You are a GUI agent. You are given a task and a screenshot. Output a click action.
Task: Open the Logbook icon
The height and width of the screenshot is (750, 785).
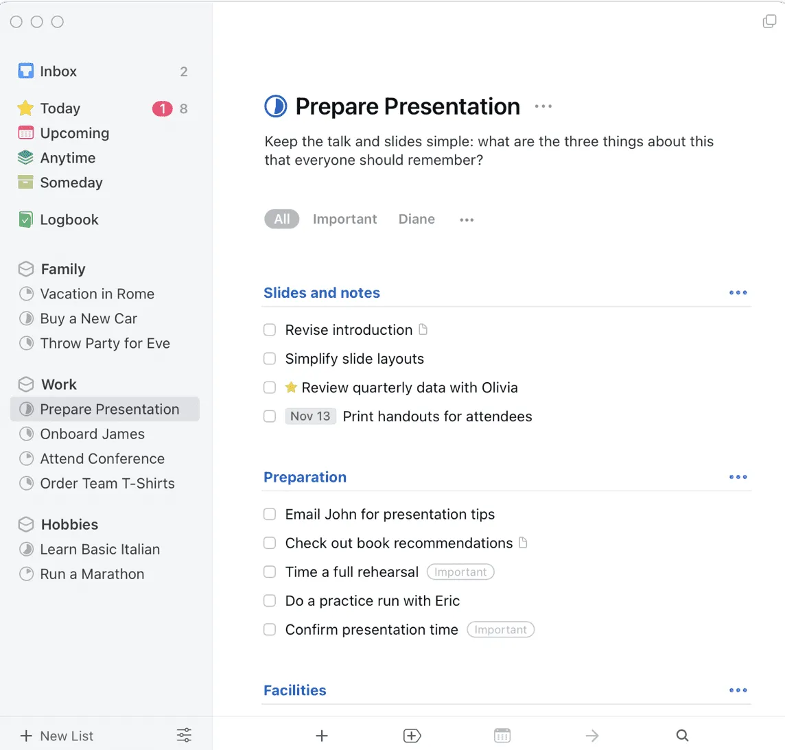tap(25, 220)
